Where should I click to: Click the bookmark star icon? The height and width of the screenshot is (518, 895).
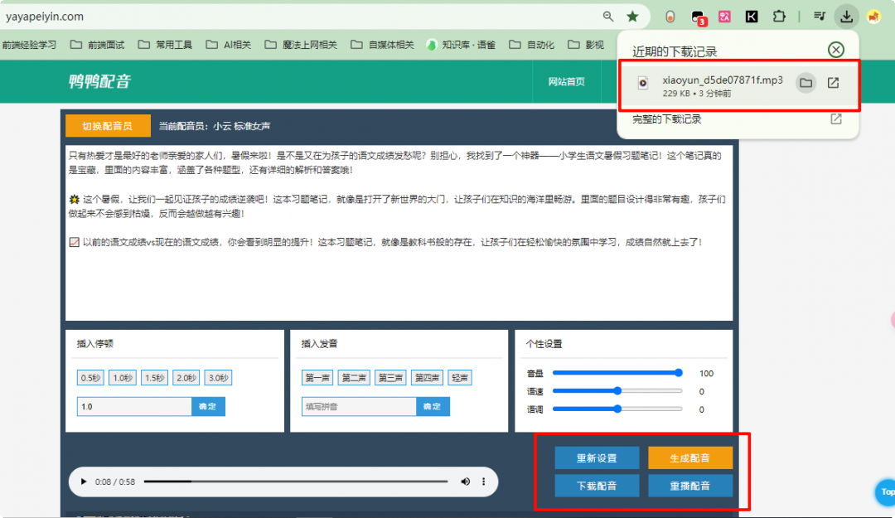632,16
